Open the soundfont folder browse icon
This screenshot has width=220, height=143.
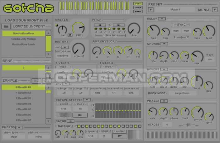point(6,26)
